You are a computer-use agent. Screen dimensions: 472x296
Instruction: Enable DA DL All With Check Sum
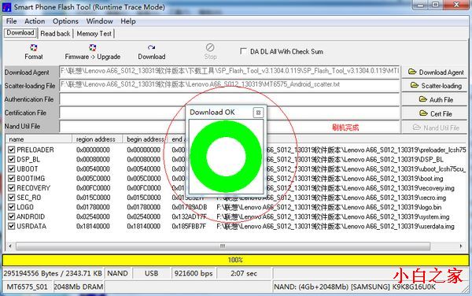point(243,51)
